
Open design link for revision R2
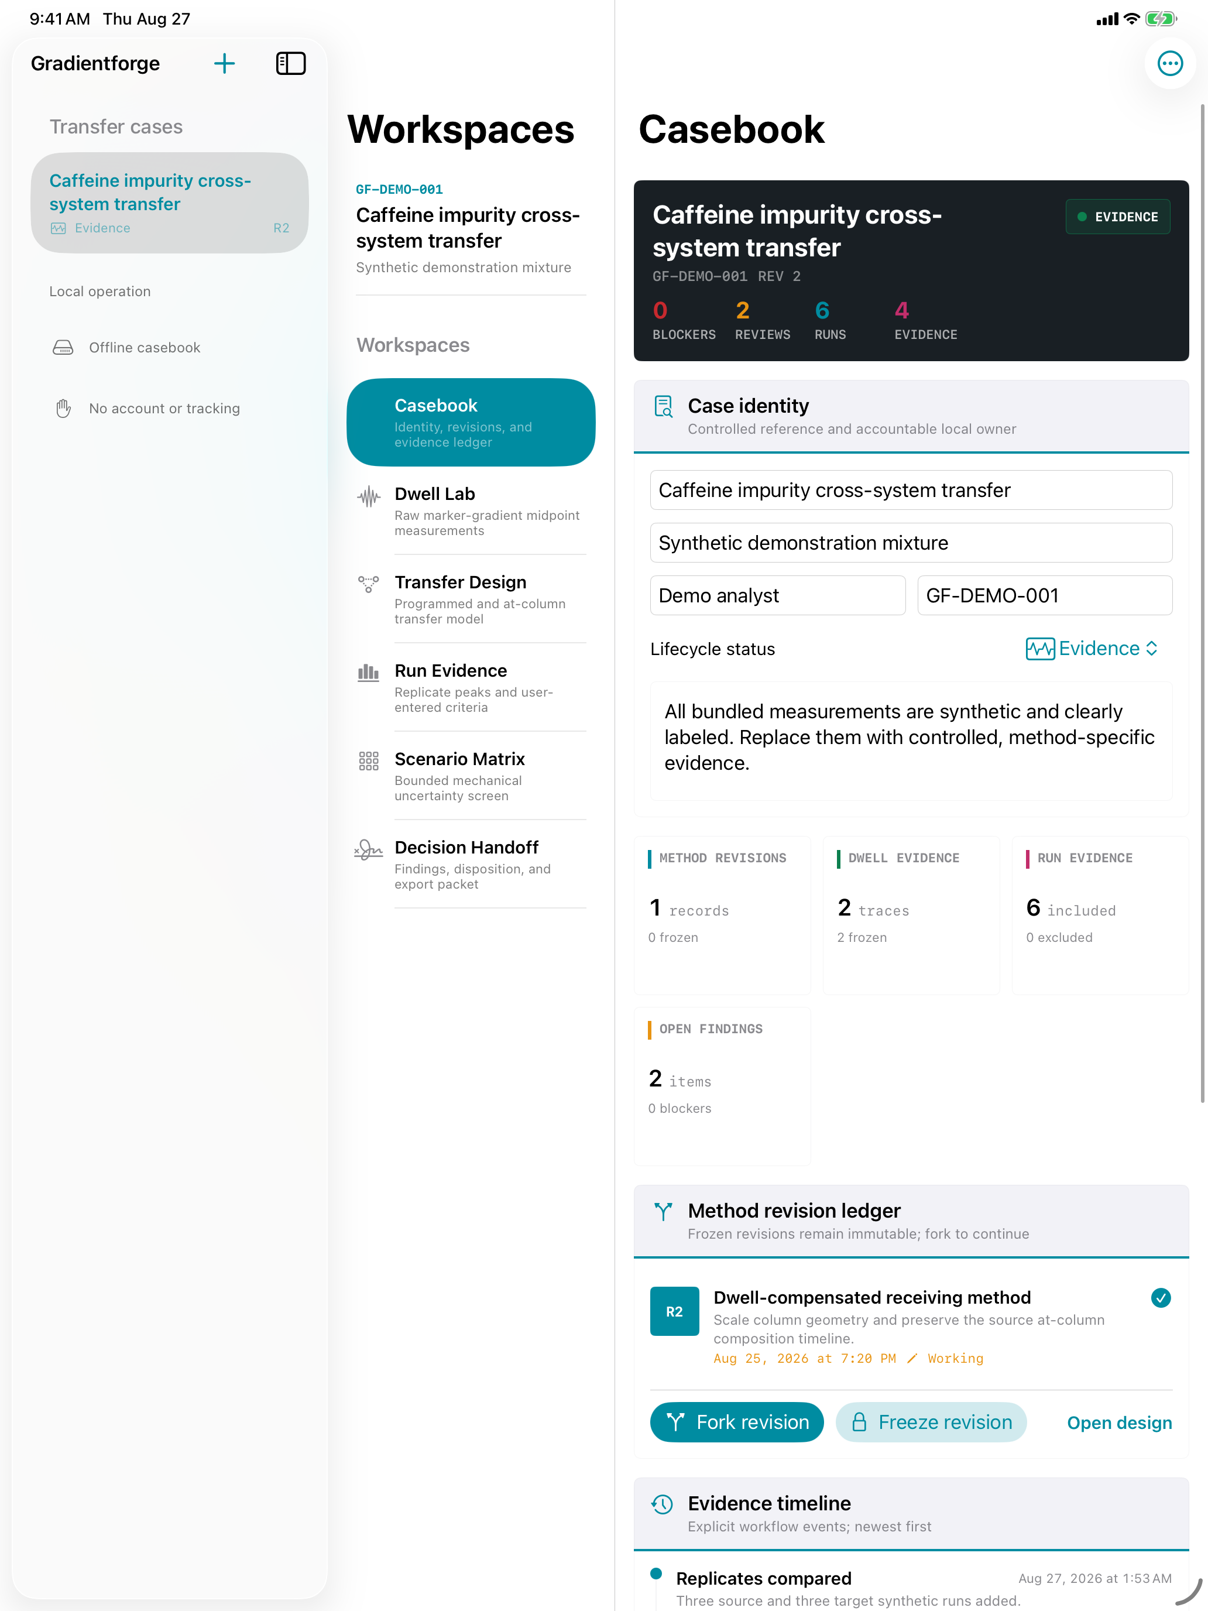[1119, 1423]
